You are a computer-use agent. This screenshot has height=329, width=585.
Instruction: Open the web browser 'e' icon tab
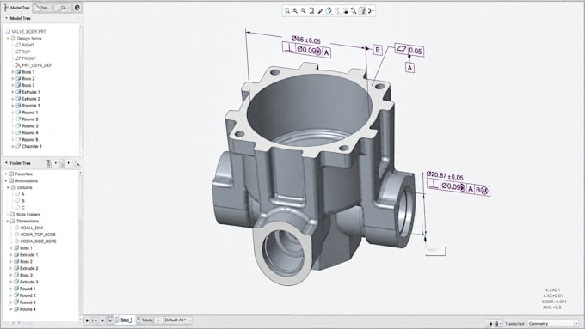(x=77, y=7)
